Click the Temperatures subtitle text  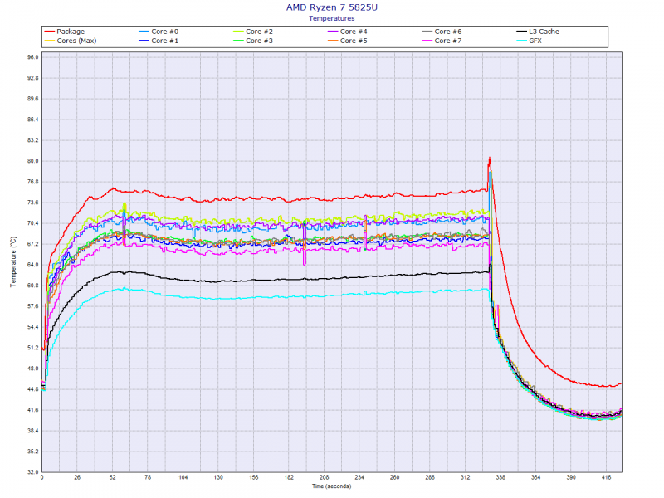[x=331, y=17]
